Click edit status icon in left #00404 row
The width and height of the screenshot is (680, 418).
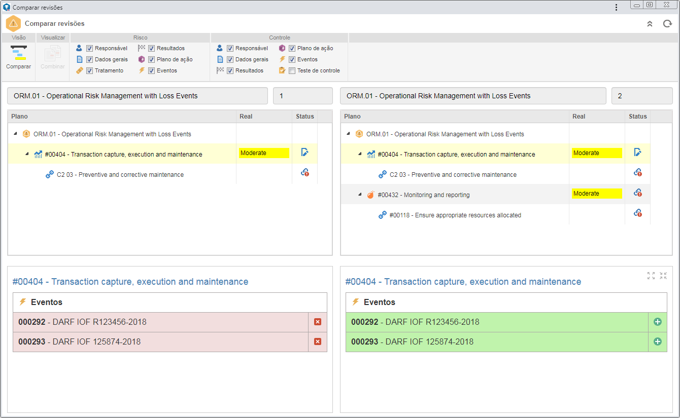[304, 153]
